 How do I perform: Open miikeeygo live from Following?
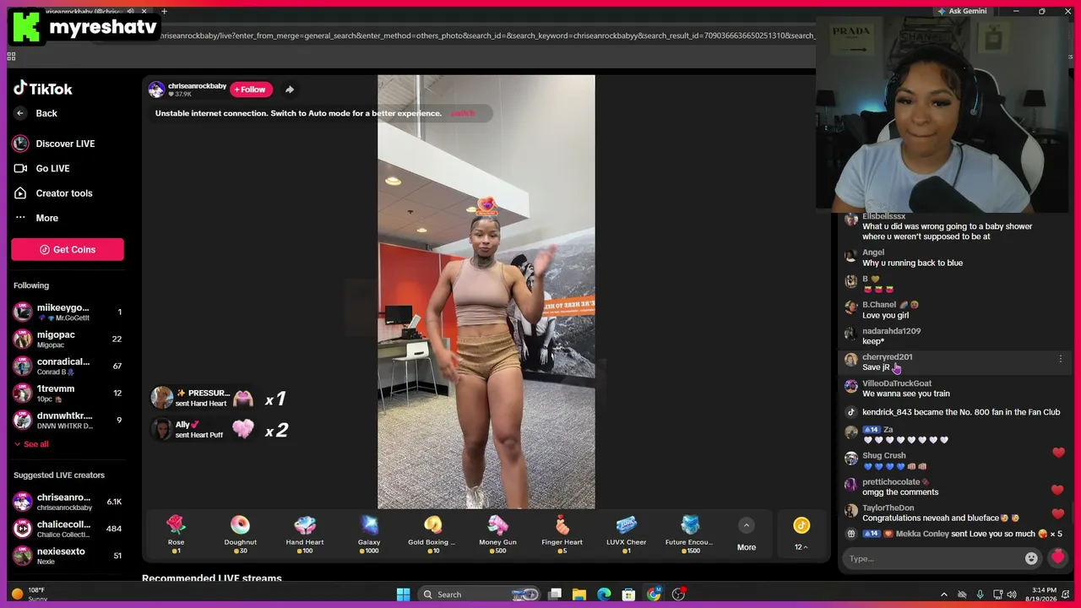68,312
